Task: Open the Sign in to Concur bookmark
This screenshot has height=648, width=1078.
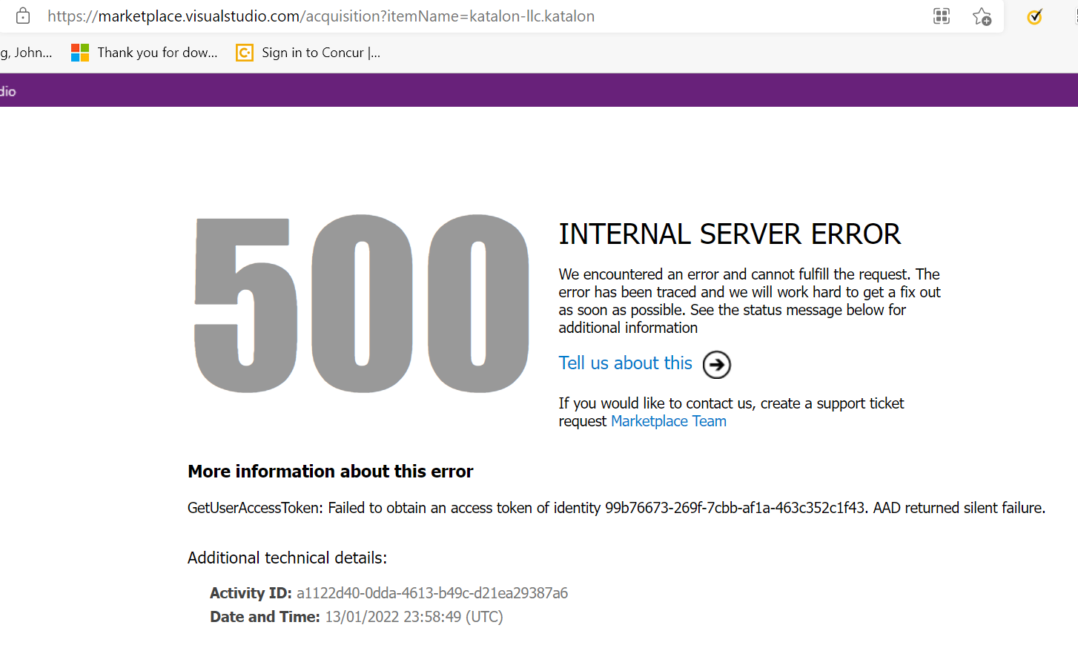Action: [x=320, y=52]
